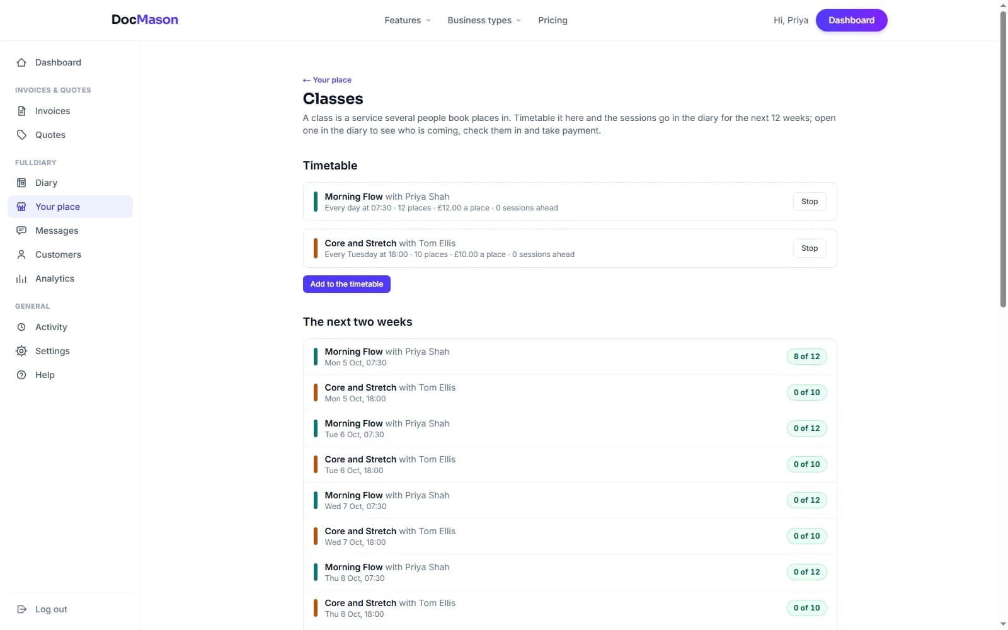Click the Log out icon
The width and height of the screenshot is (1008, 630).
(x=21, y=609)
